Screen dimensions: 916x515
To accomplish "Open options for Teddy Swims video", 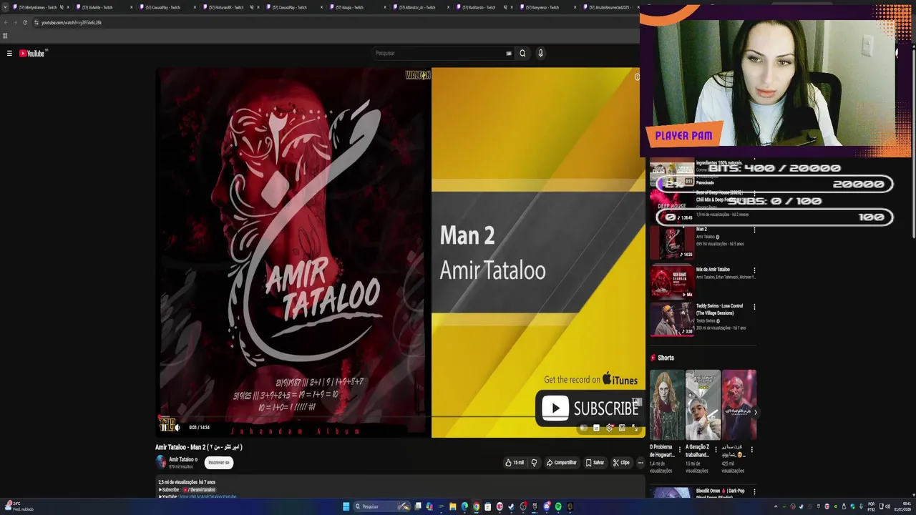I will coord(754,307).
